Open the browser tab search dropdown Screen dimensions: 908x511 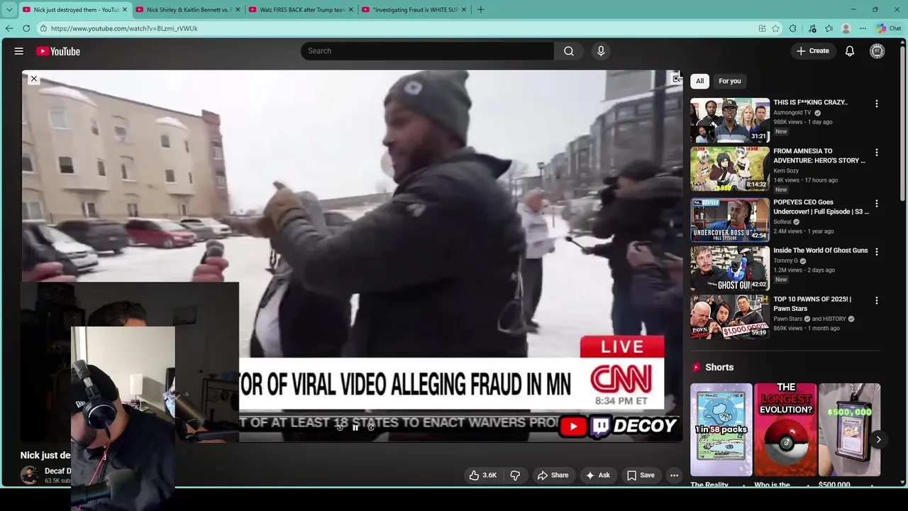tap(9, 9)
